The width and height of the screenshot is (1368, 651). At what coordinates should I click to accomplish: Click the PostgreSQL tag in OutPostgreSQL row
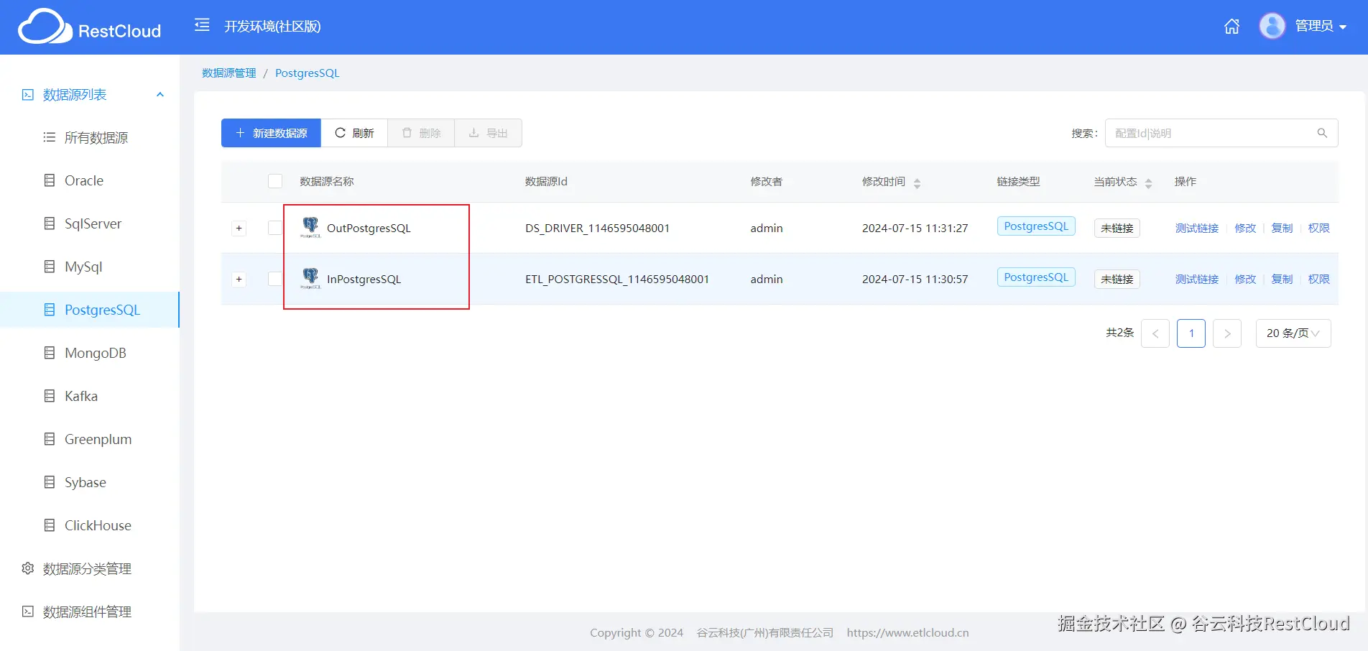(1036, 226)
